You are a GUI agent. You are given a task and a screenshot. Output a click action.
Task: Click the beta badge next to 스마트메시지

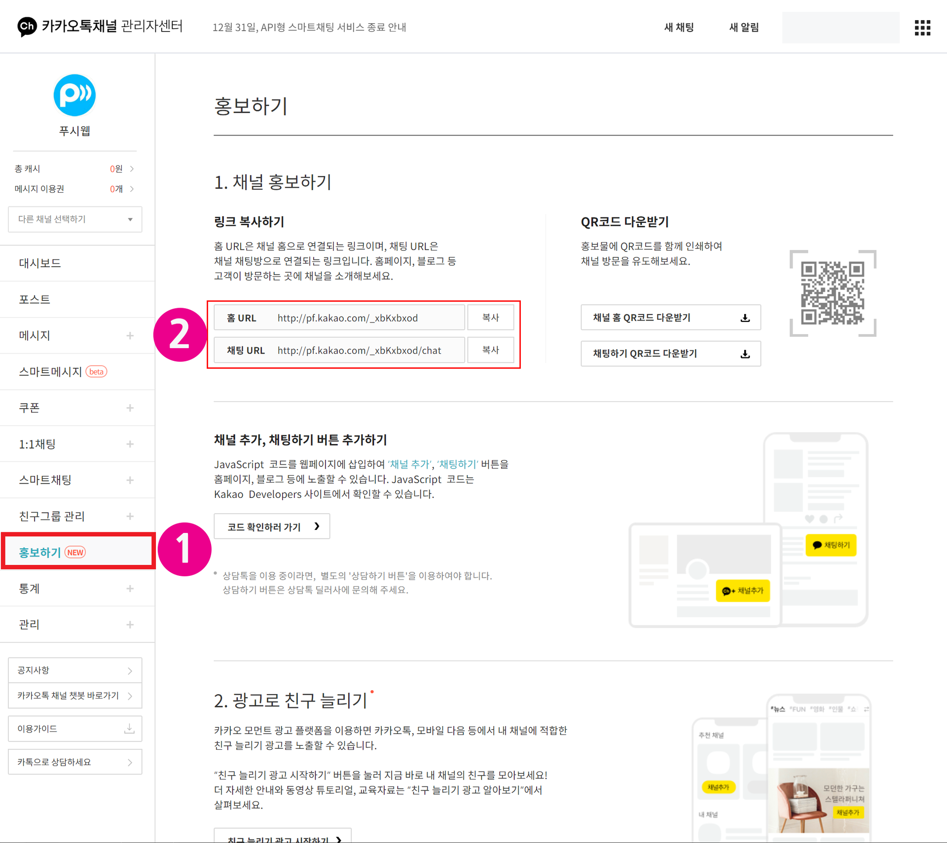tap(97, 371)
